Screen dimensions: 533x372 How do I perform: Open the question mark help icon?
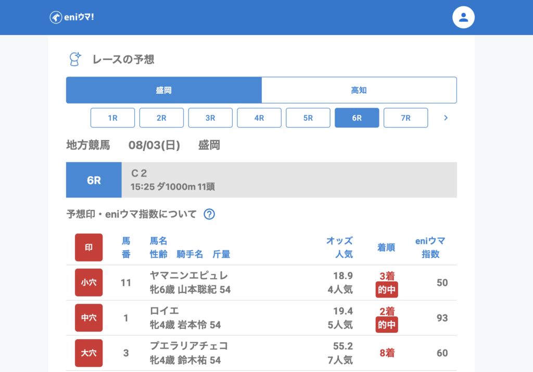209,214
